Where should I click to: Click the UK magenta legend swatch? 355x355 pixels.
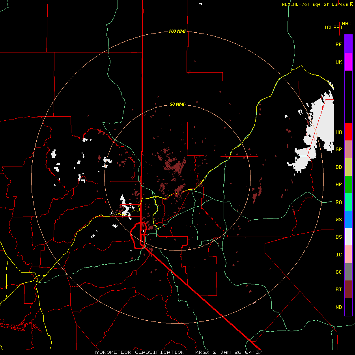[x=348, y=62]
